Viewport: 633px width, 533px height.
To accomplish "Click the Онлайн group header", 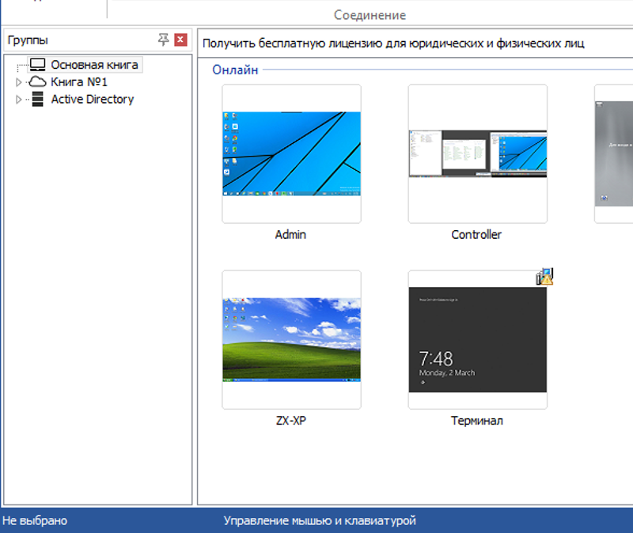I will point(235,70).
